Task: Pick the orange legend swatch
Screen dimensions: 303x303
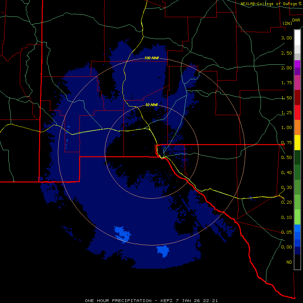Action: [x=297, y=128]
